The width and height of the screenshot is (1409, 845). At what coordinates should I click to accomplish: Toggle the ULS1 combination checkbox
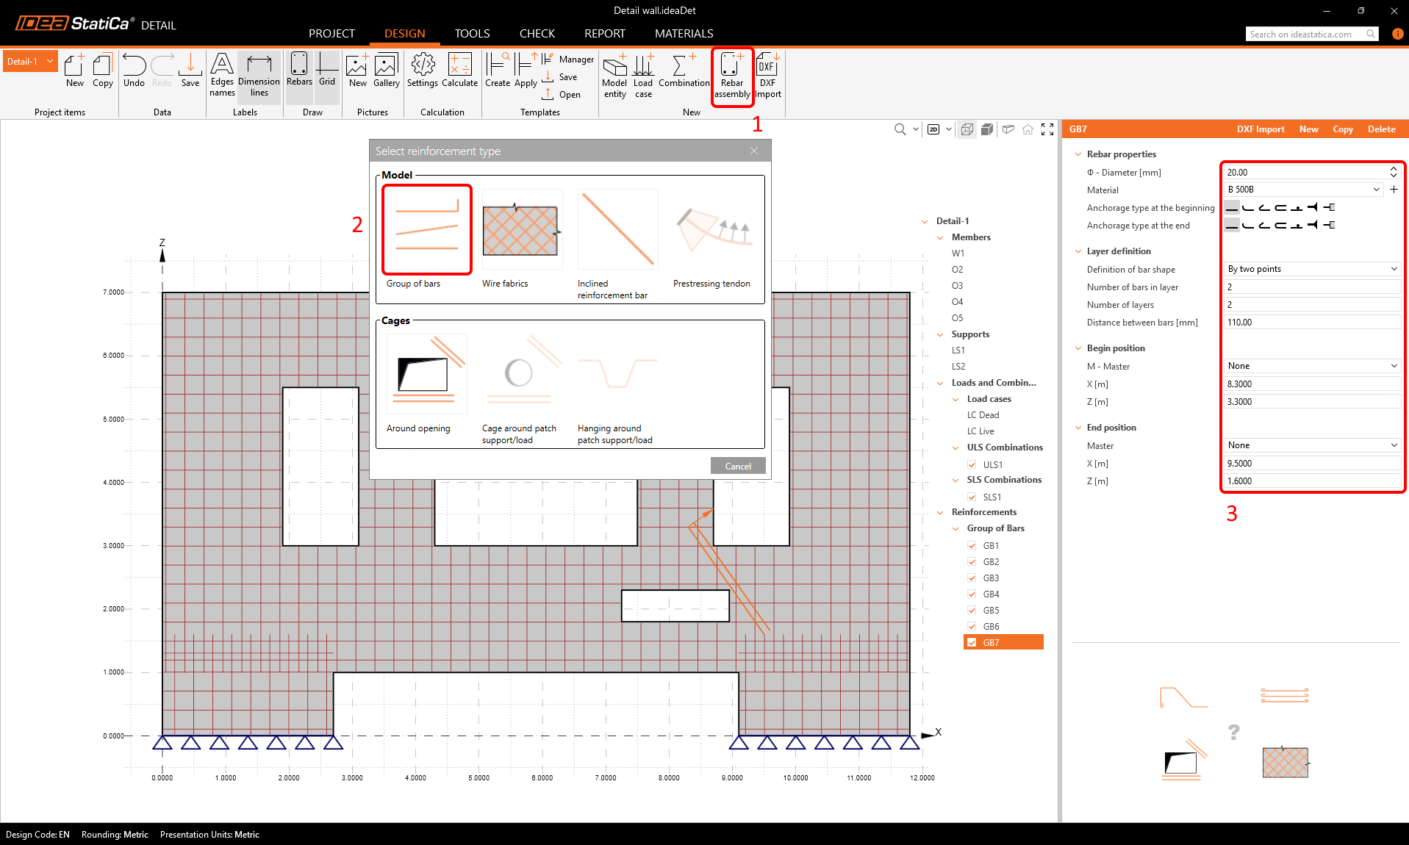pyautogui.click(x=972, y=465)
